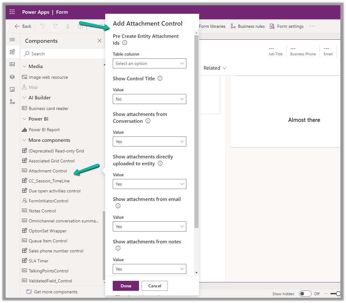Open Business rules from command bar
The width and height of the screenshot is (346, 303).
pos(247,26)
